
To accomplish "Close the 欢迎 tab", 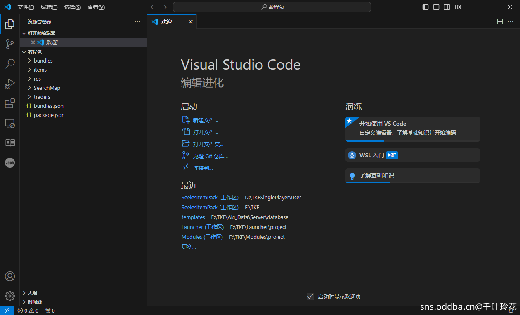I will (191, 22).
